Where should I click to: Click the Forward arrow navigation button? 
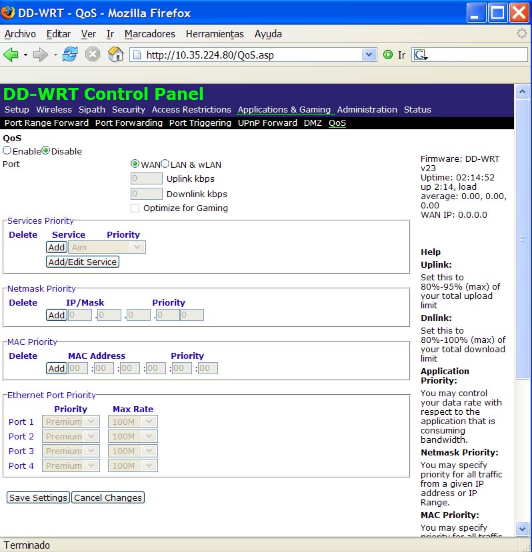pyautogui.click(x=41, y=55)
